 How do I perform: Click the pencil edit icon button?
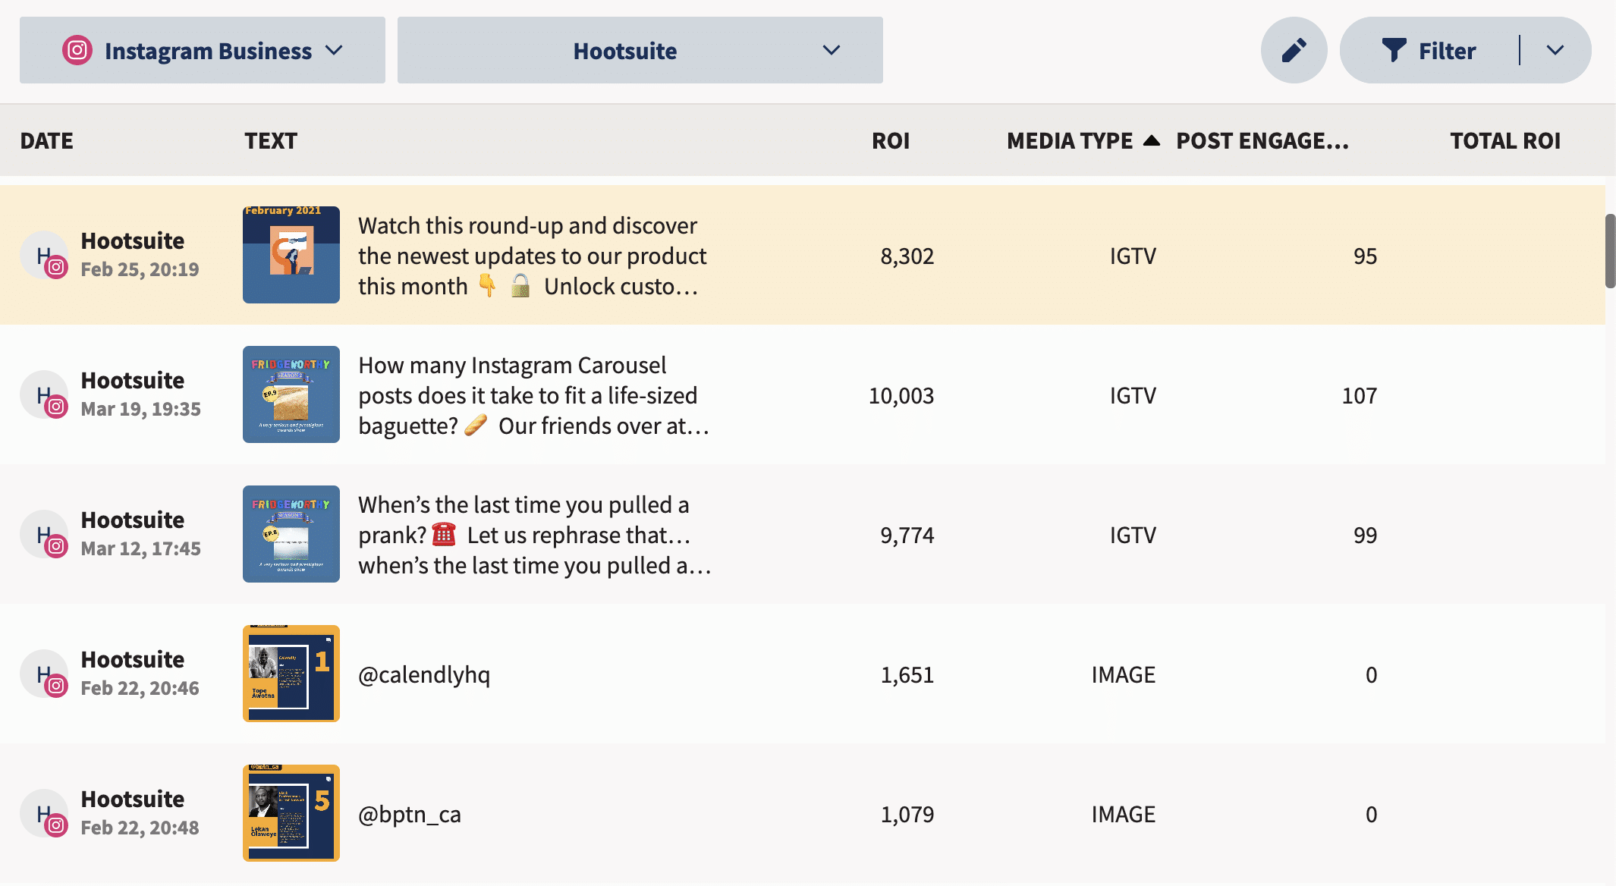[1294, 50]
